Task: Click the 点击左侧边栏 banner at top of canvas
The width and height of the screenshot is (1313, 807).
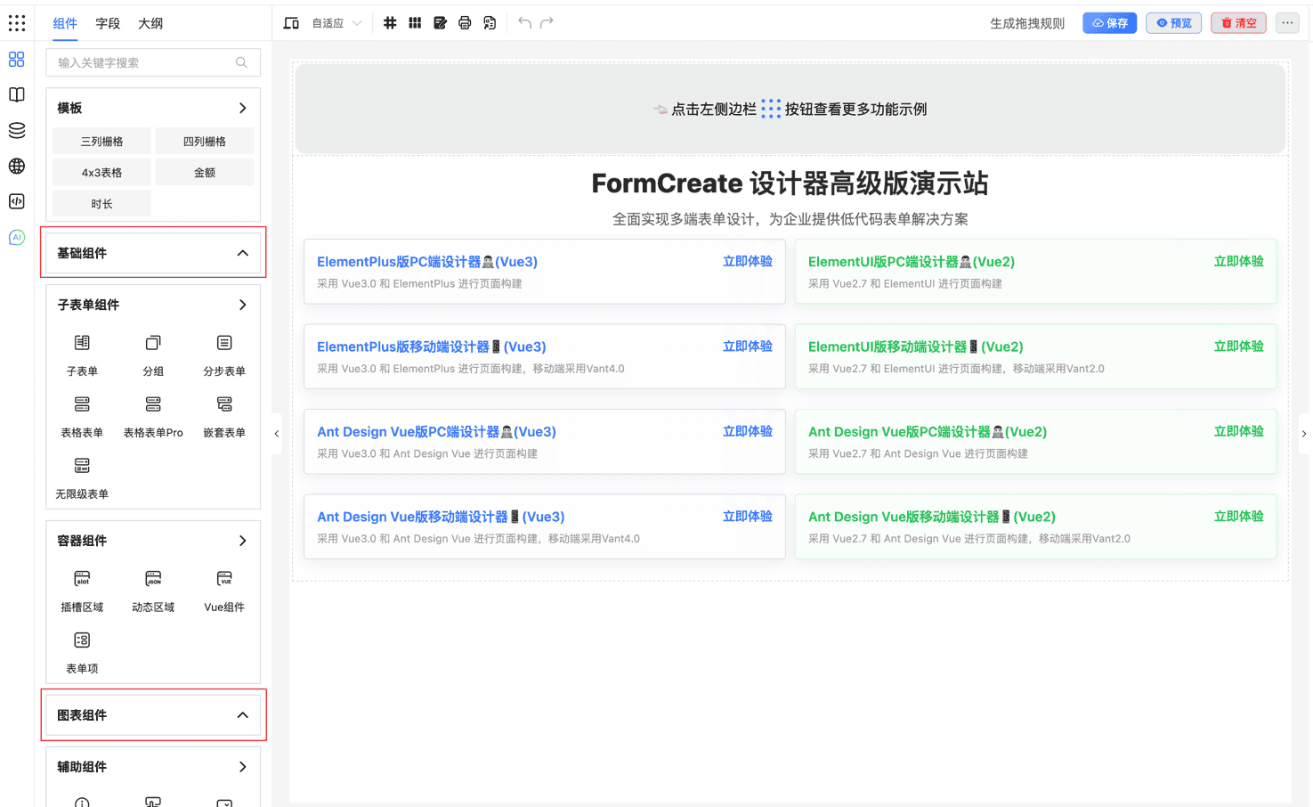Action: (x=790, y=109)
